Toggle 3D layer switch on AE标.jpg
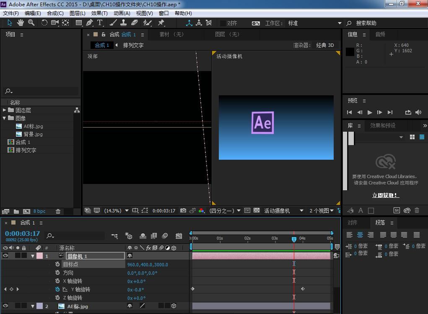The width and height of the screenshot is (428, 314). pyautogui.click(x=174, y=306)
